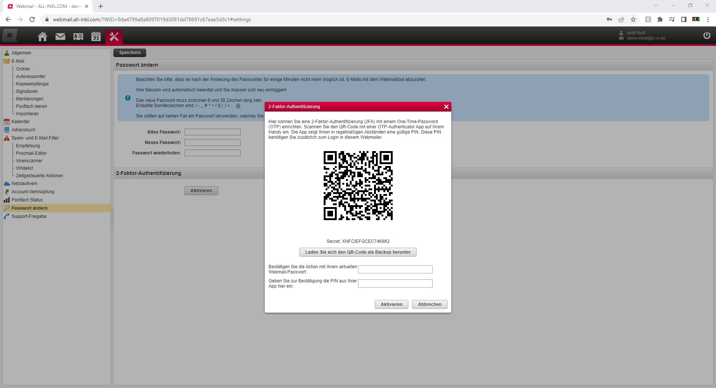Open the Calendar 31 icon in navigation
The image size is (716, 388).
[x=96, y=36]
